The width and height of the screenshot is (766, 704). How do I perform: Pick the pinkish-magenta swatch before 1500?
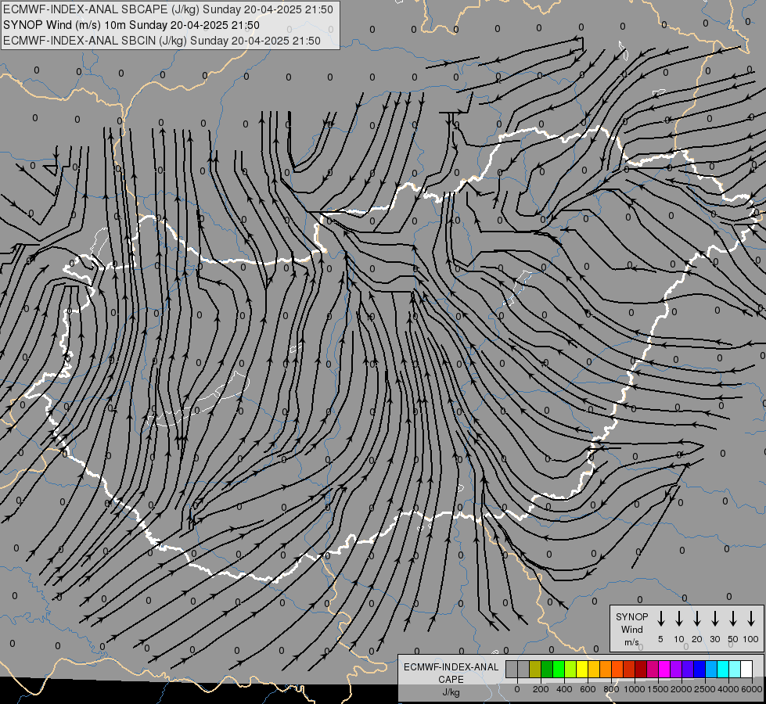click(653, 669)
